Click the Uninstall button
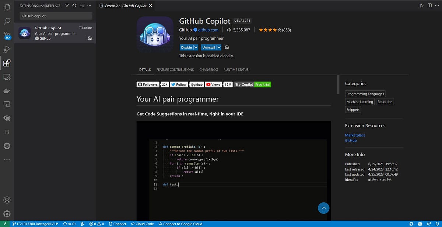 [x=208, y=47]
